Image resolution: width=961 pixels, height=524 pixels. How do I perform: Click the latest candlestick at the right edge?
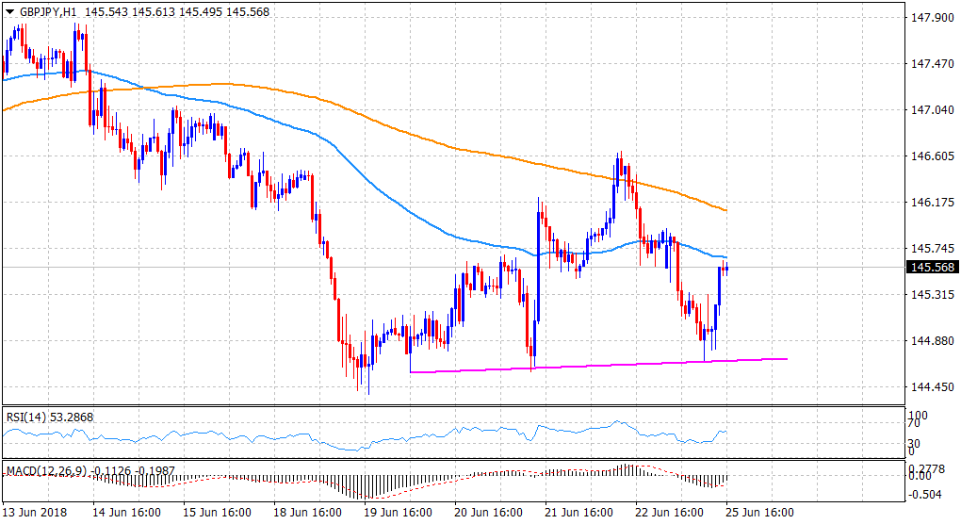pyautogui.click(x=726, y=268)
